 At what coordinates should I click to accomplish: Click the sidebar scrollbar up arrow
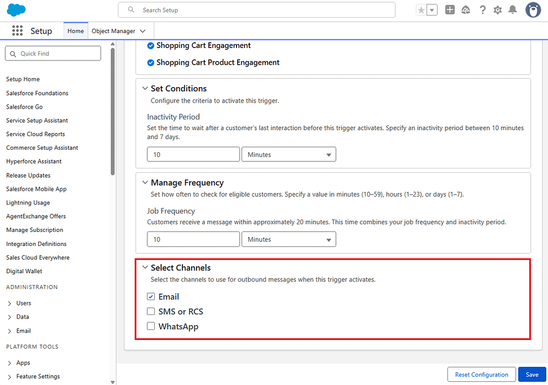tap(112, 44)
